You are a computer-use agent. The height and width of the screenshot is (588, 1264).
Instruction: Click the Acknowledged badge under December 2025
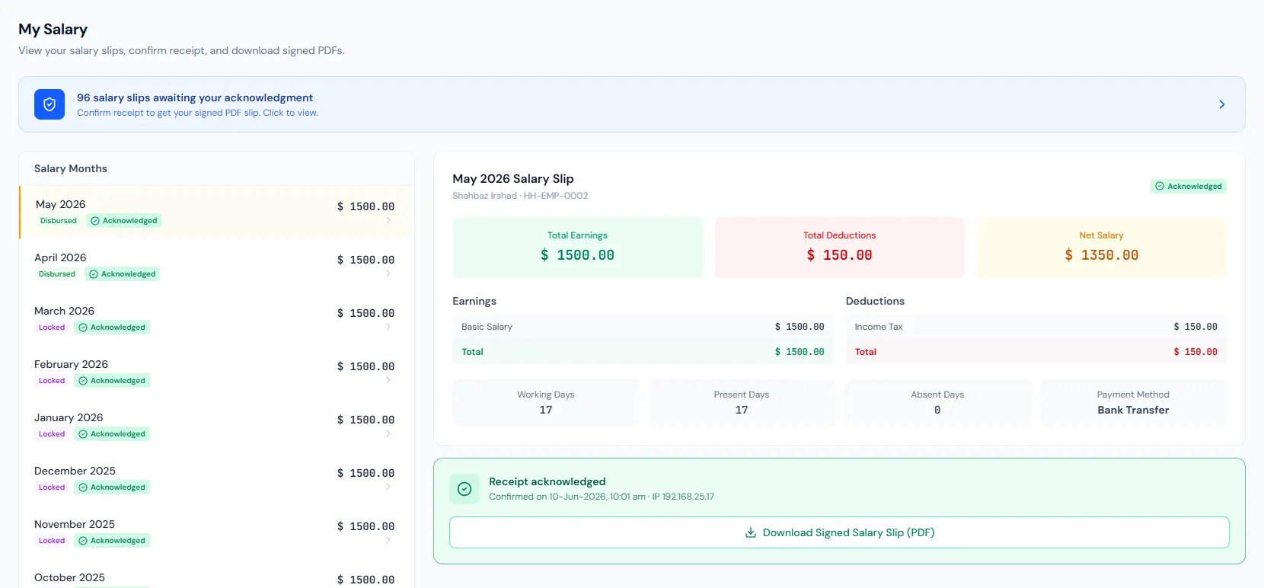[x=112, y=487]
